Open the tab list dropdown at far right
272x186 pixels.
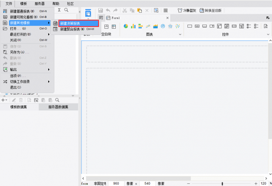coord(268,18)
